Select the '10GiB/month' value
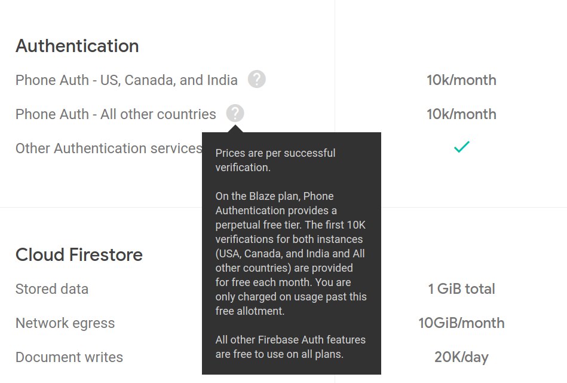Viewport: 567px width, 383px height. 461,323
